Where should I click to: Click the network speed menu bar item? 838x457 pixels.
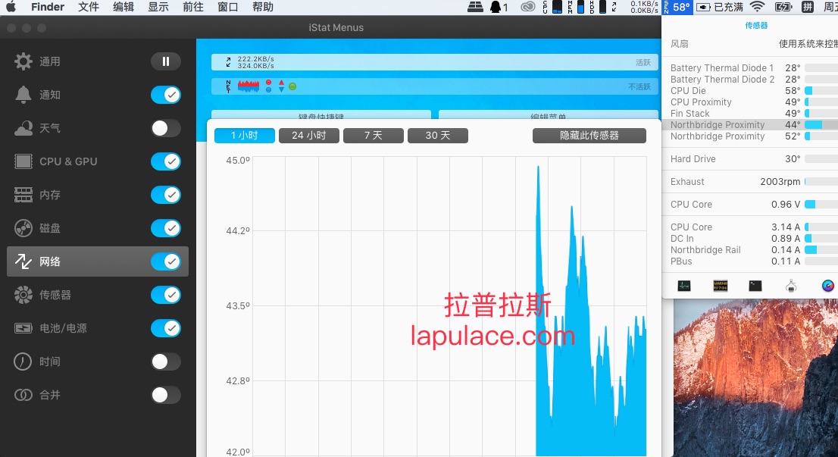636,7
